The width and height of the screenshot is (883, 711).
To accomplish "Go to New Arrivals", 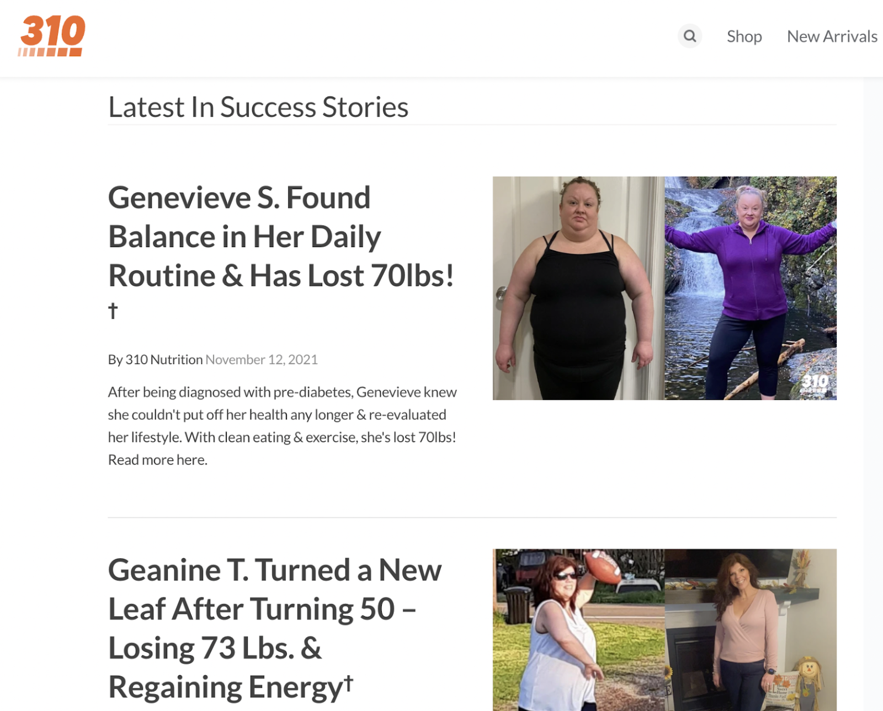I will pyautogui.click(x=832, y=36).
